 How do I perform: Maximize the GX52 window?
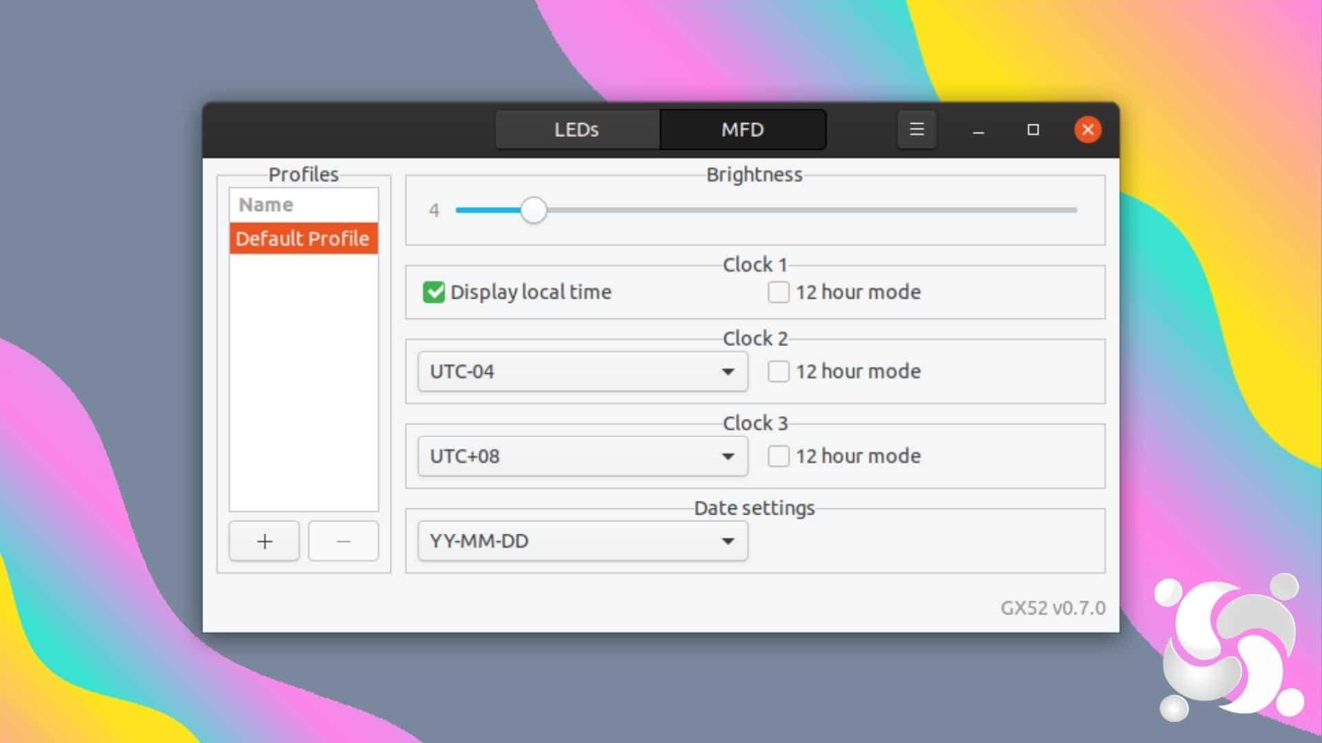click(x=1033, y=129)
